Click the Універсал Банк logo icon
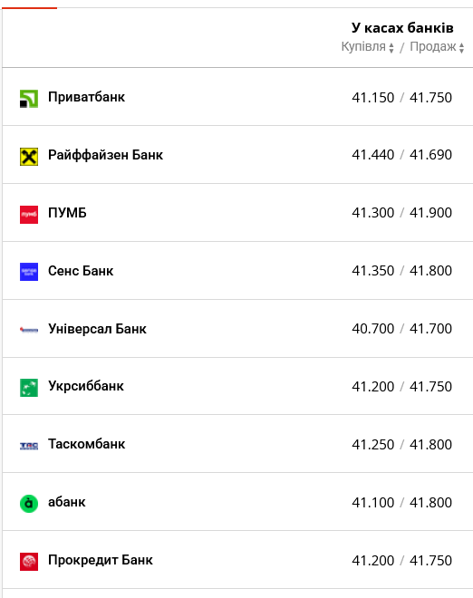This screenshot has height=598, width=473. 29,330
